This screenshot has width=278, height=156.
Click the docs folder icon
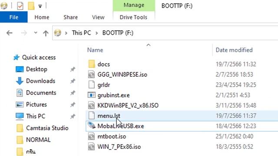tap(92, 64)
